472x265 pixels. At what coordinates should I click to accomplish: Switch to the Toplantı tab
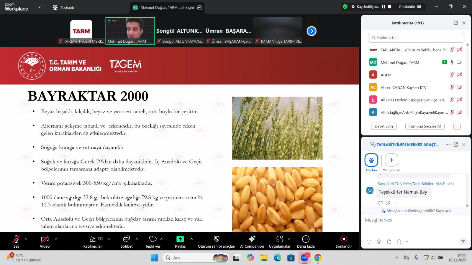tap(63, 7)
